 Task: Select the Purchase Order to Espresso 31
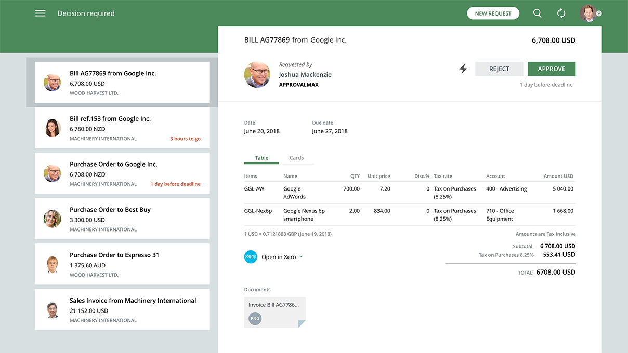click(x=122, y=264)
